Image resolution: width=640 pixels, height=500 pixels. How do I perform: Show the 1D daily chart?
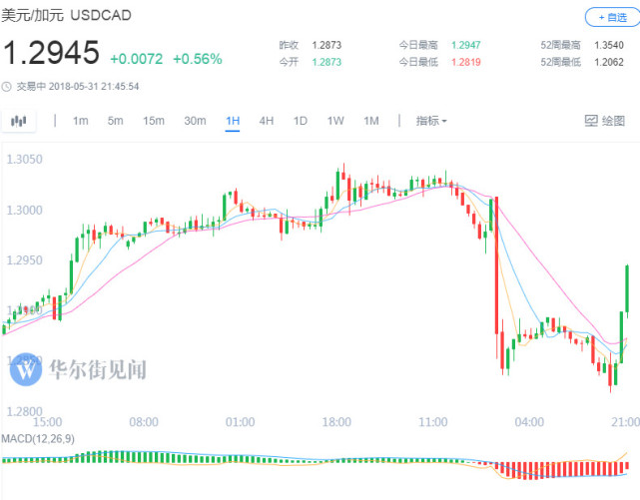(x=300, y=121)
